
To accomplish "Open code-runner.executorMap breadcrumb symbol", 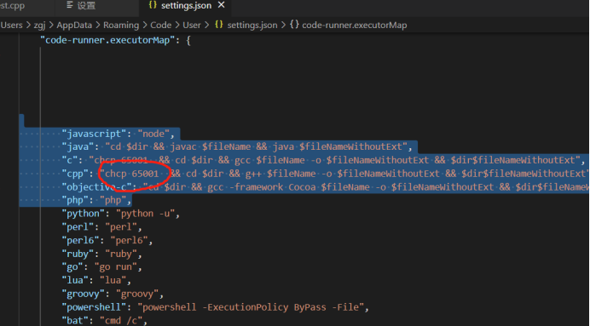I will coord(355,26).
